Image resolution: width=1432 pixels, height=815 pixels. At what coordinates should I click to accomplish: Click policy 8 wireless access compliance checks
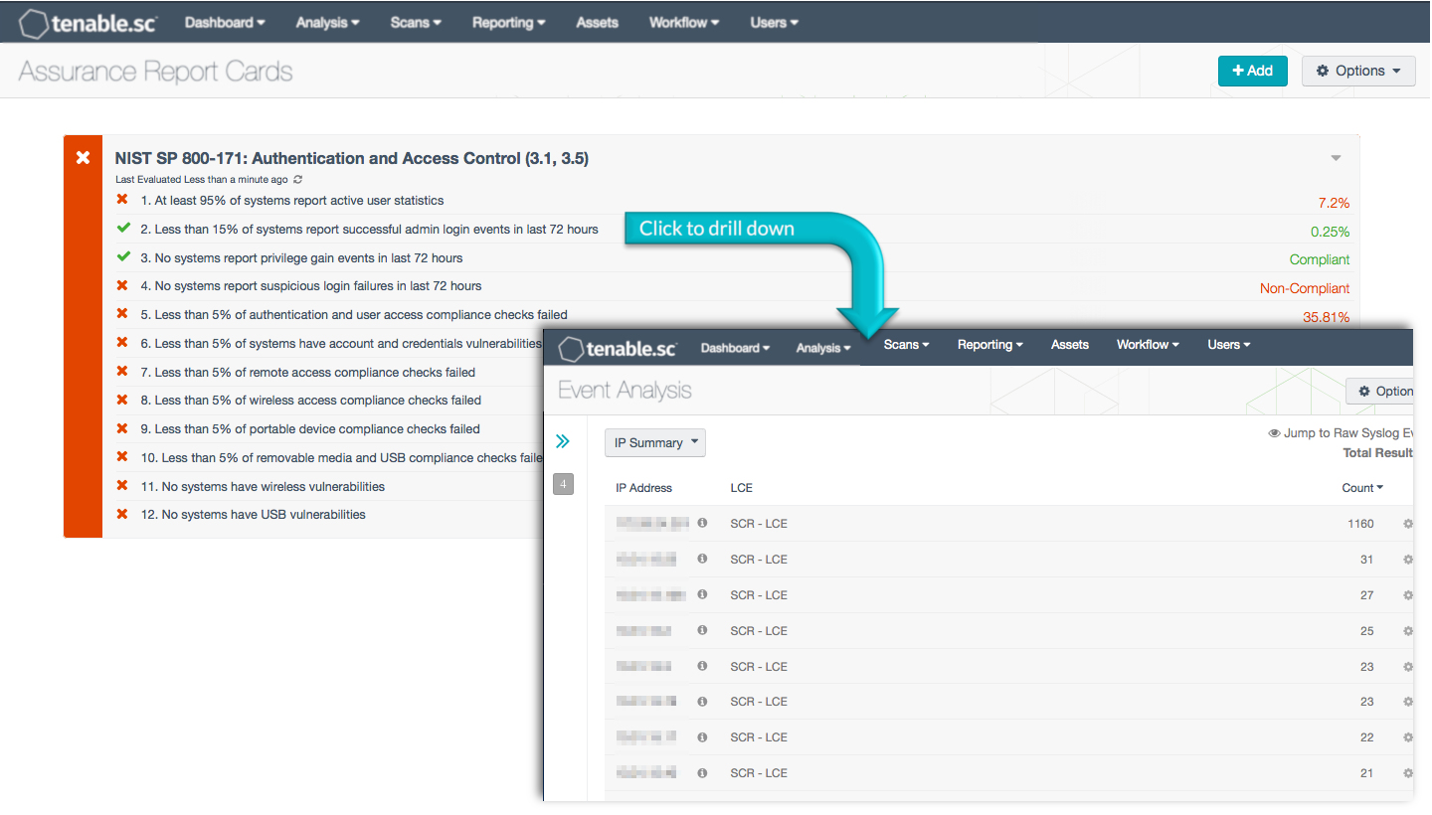point(311,400)
